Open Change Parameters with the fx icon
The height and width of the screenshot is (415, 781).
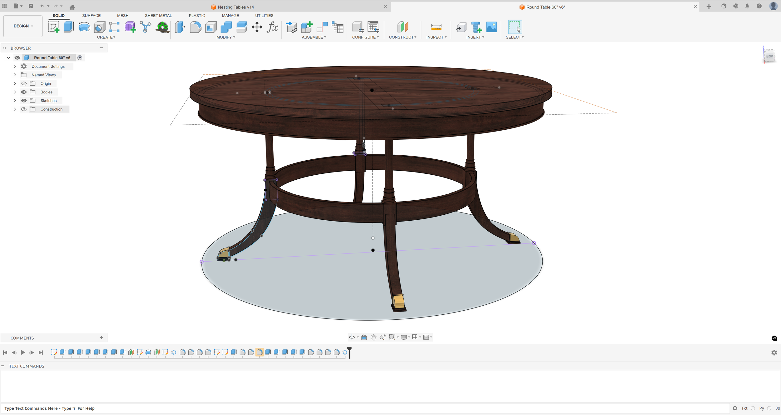tap(272, 27)
